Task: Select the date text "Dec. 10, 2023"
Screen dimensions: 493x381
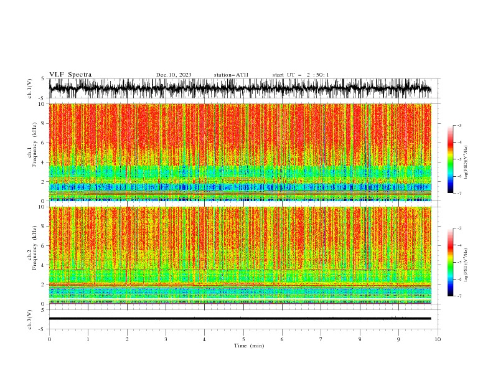Action: (x=174, y=75)
